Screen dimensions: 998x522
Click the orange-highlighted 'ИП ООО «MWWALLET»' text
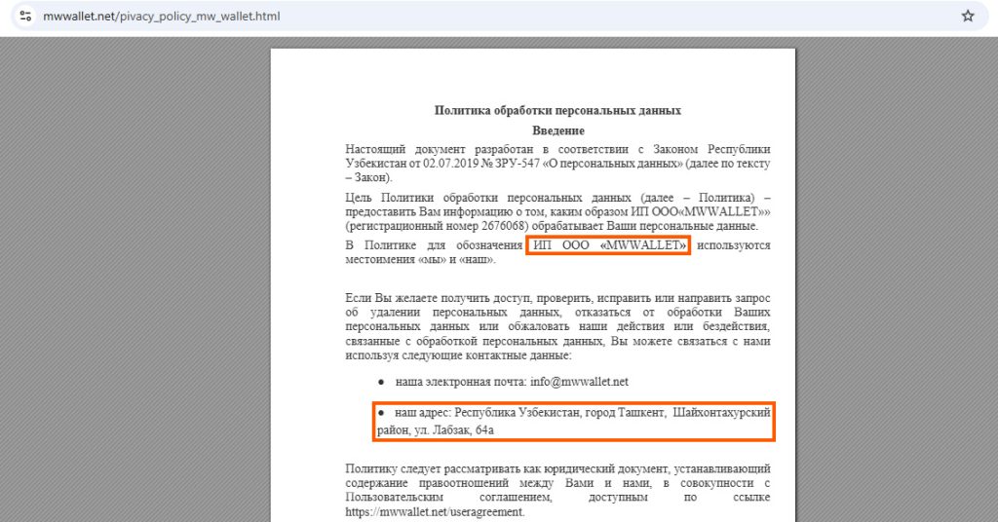[608, 245]
